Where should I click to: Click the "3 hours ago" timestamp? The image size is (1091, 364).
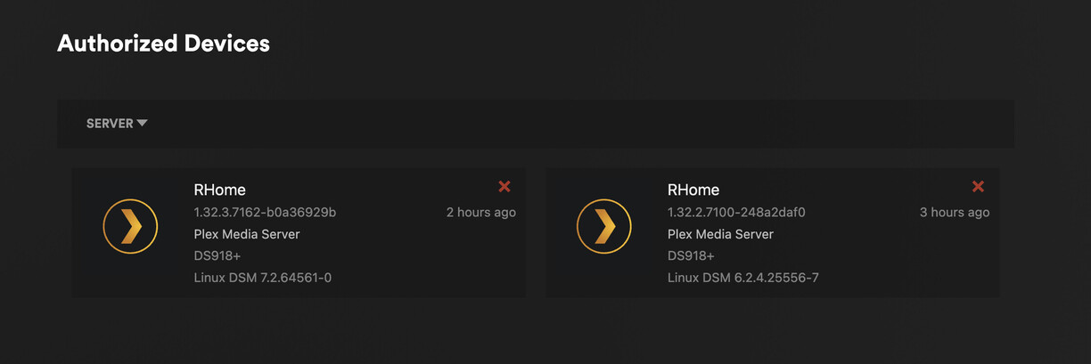tap(955, 213)
